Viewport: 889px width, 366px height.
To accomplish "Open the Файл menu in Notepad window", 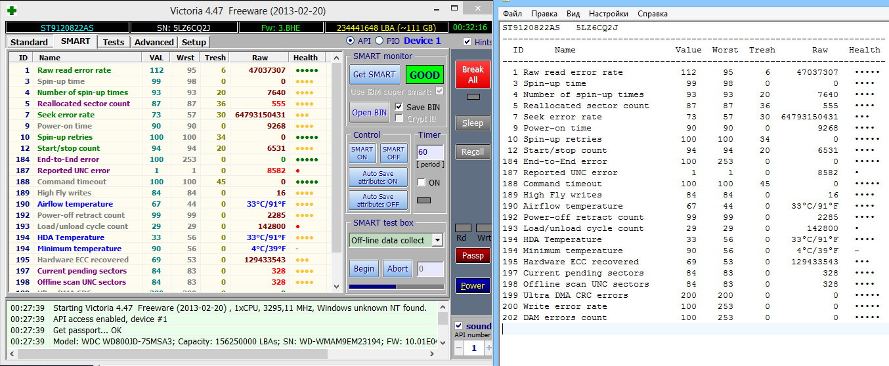I will (x=513, y=14).
